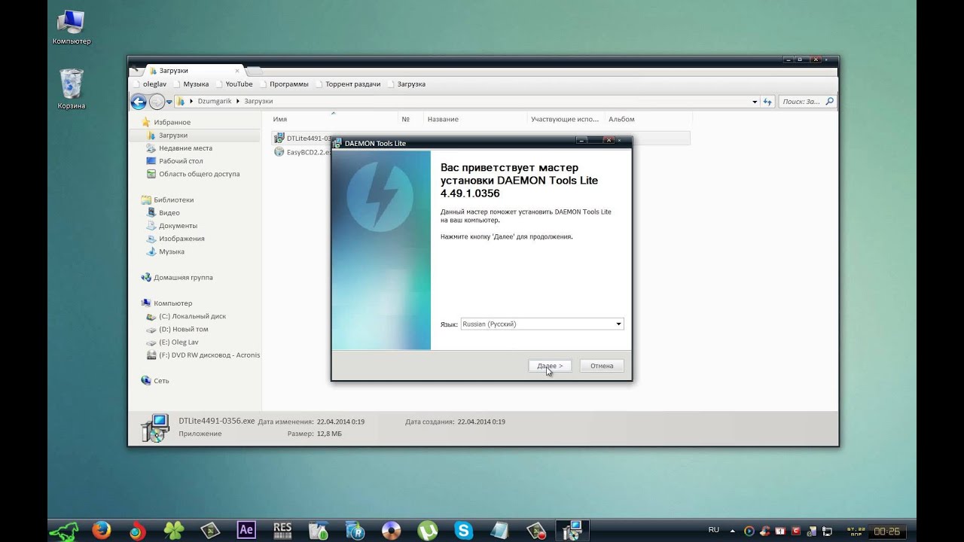
Task: Open Видео library
Action: tap(169, 213)
